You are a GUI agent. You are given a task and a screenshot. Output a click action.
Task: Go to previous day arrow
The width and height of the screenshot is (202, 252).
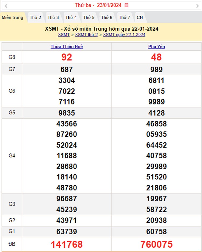pyautogui.click(x=6, y=6)
